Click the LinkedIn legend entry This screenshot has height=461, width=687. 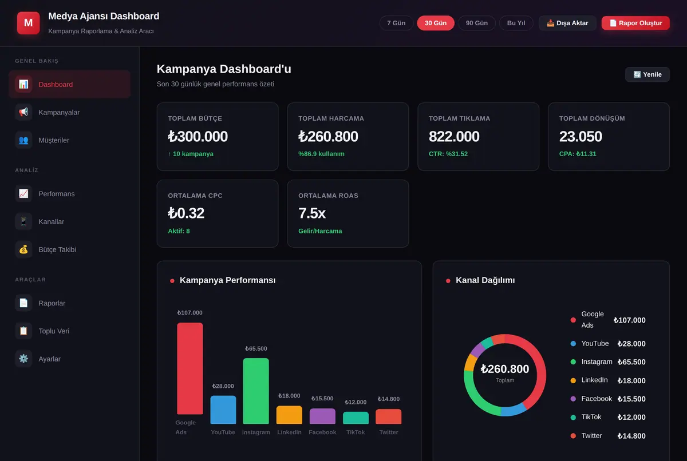[608, 380]
